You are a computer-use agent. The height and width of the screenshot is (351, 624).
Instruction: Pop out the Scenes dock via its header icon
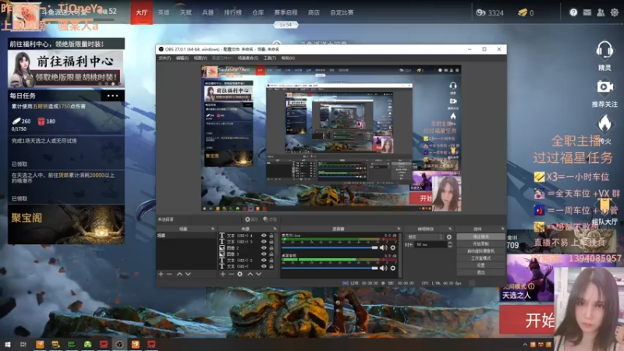(212, 229)
